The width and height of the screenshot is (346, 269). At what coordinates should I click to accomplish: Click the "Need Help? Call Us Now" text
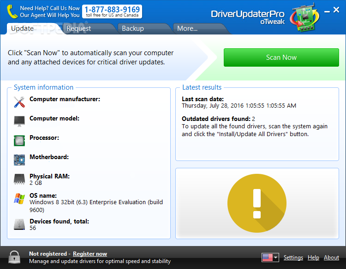50,8
